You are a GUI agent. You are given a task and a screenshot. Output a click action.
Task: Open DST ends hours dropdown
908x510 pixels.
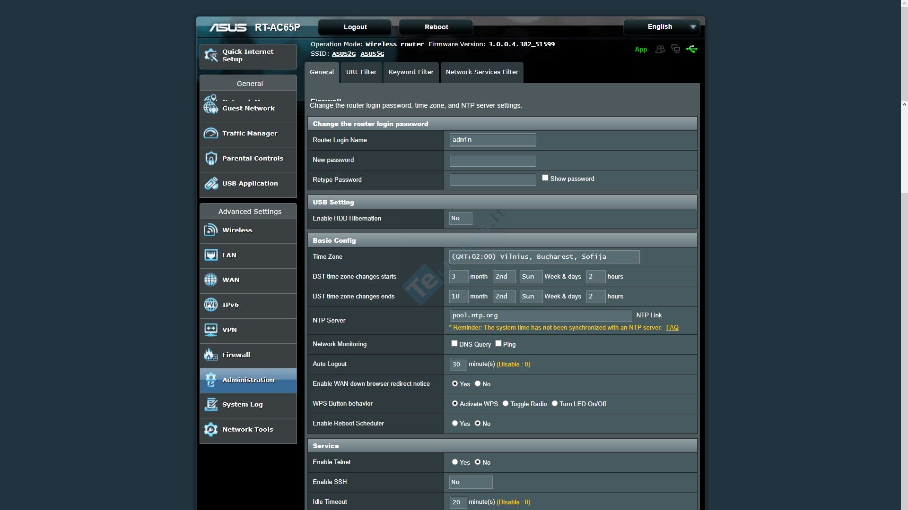pyautogui.click(x=596, y=297)
